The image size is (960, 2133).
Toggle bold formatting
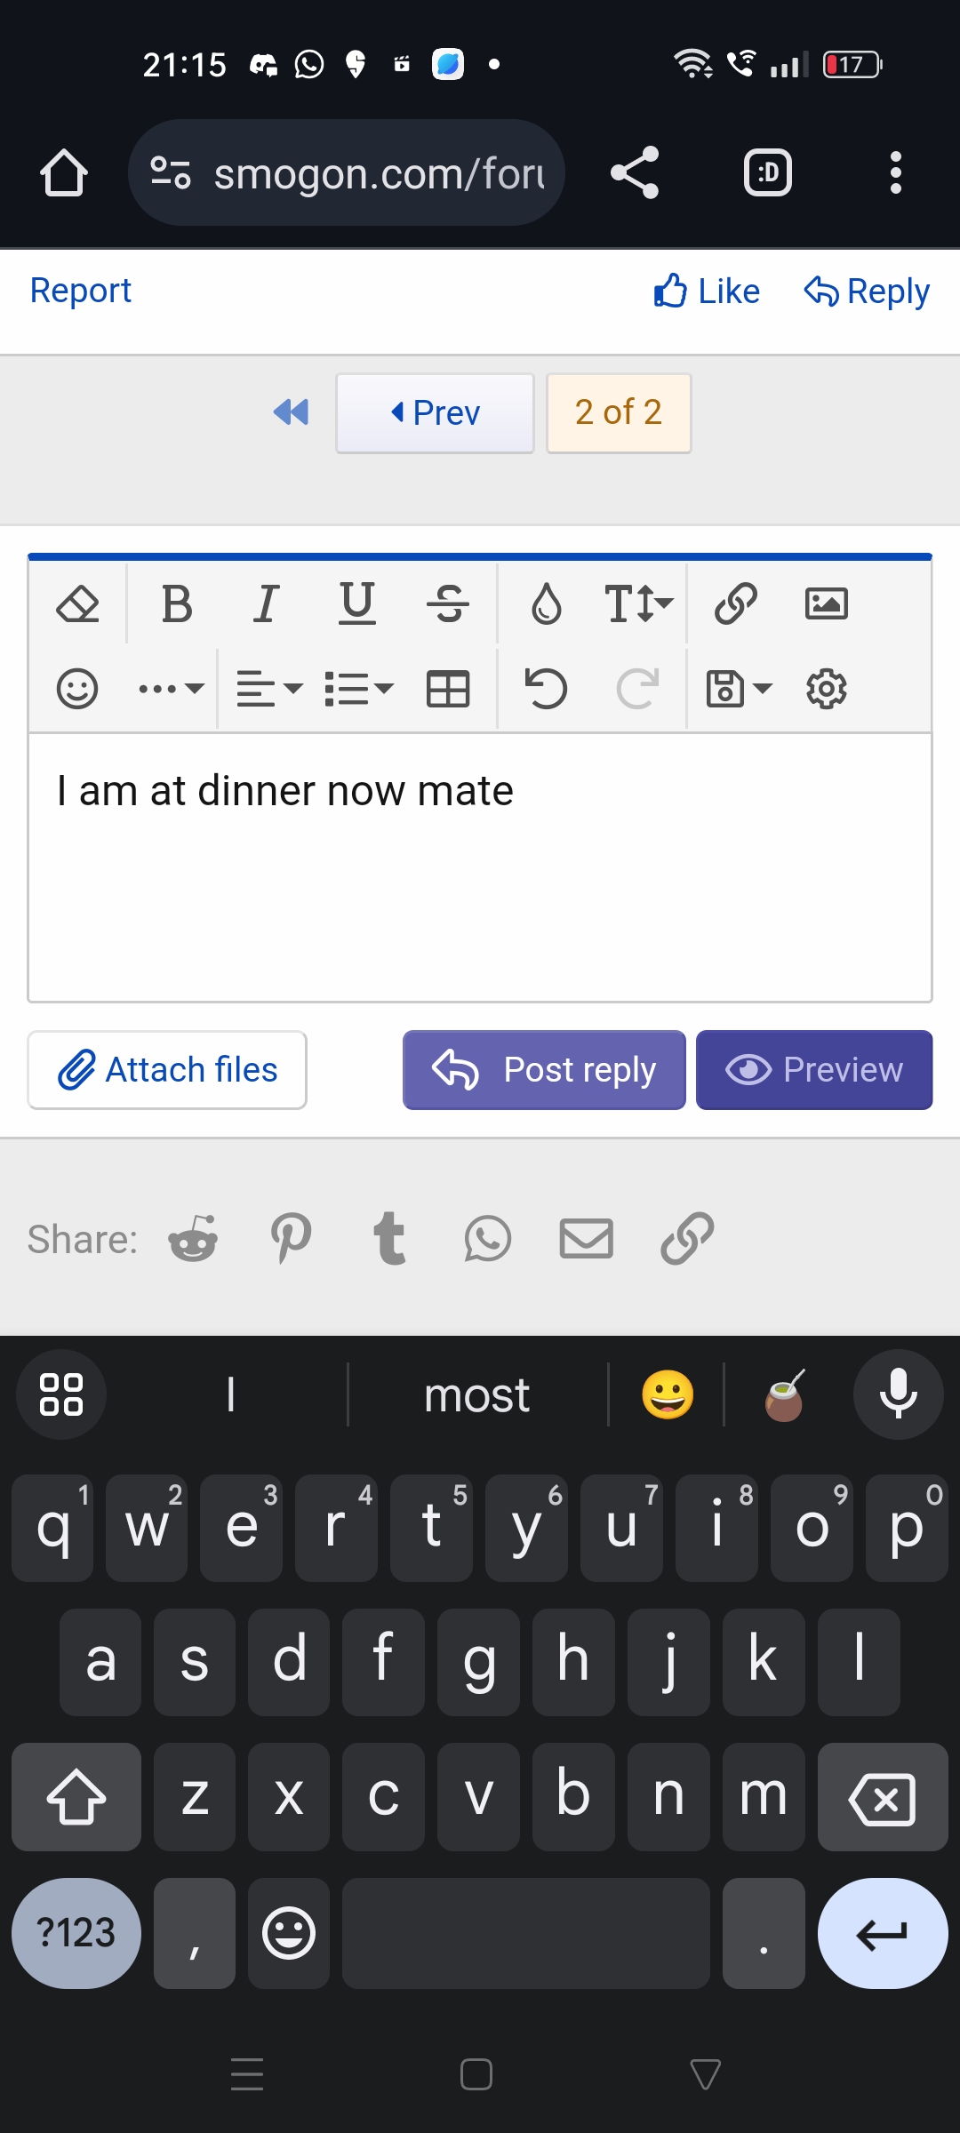(177, 604)
